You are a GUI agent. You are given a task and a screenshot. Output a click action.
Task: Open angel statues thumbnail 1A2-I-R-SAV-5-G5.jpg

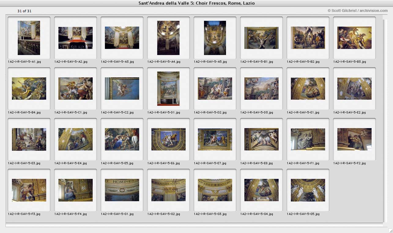[308, 190]
